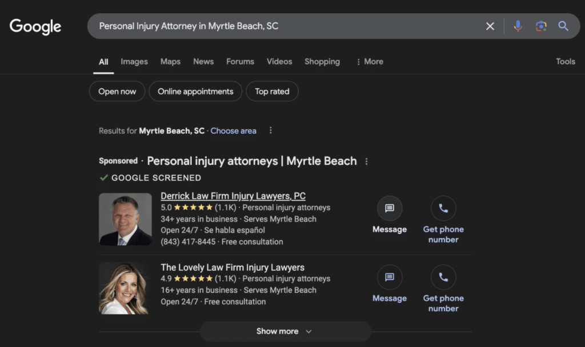585x347 pixels.
Task: Open Google Lens image search icon
Action: (541, 26)
